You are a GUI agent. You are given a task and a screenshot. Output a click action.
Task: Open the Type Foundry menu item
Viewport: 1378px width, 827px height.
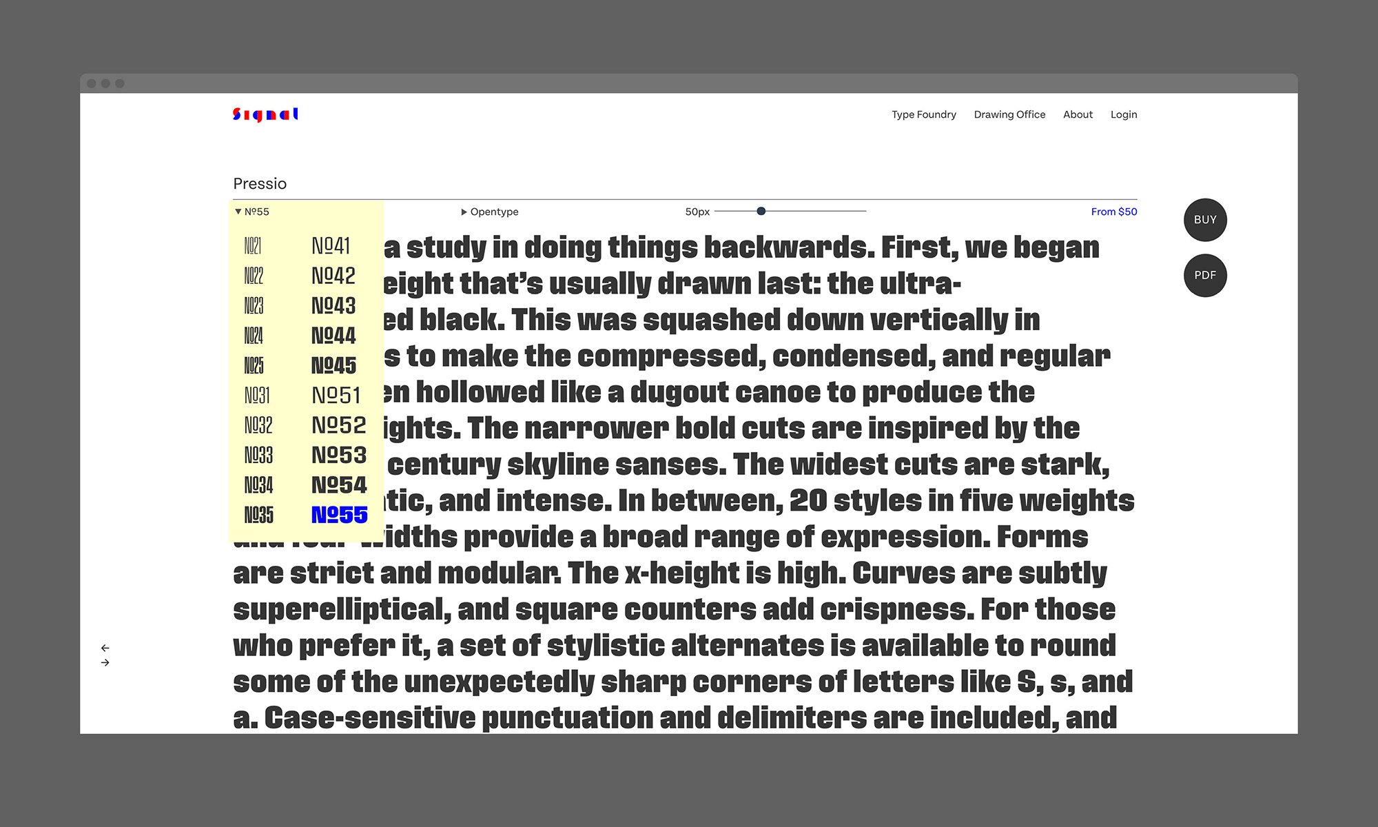923,114
